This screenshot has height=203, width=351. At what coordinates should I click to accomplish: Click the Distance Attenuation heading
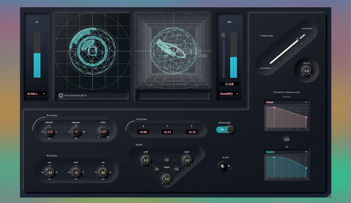286,92
